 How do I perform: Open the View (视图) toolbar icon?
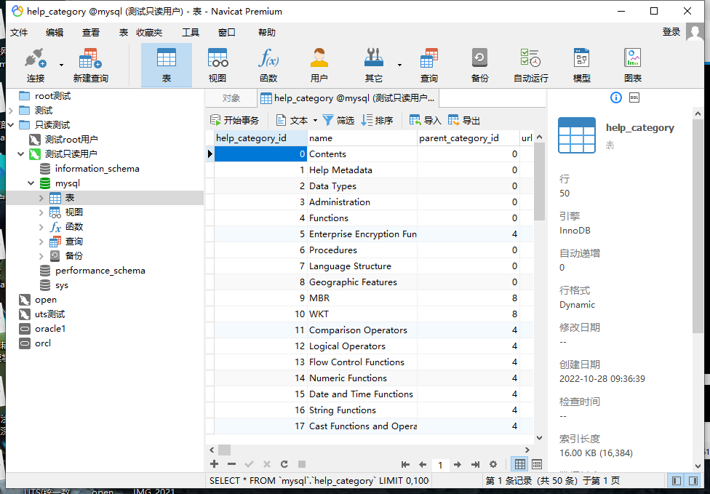tap(218, 65)
